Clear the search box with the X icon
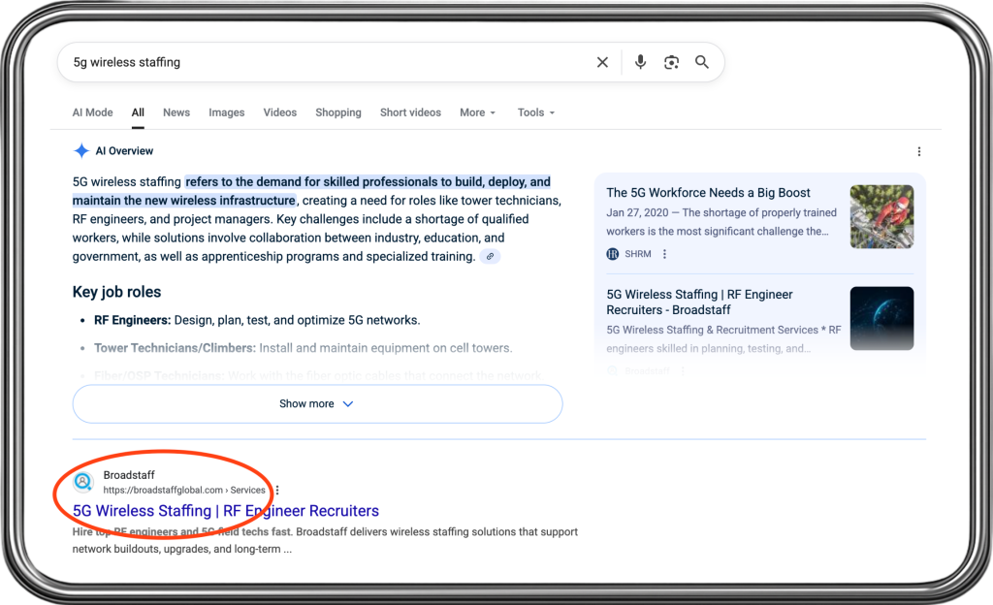The width and height of the screenshot is (993, 605). [602, 62]
